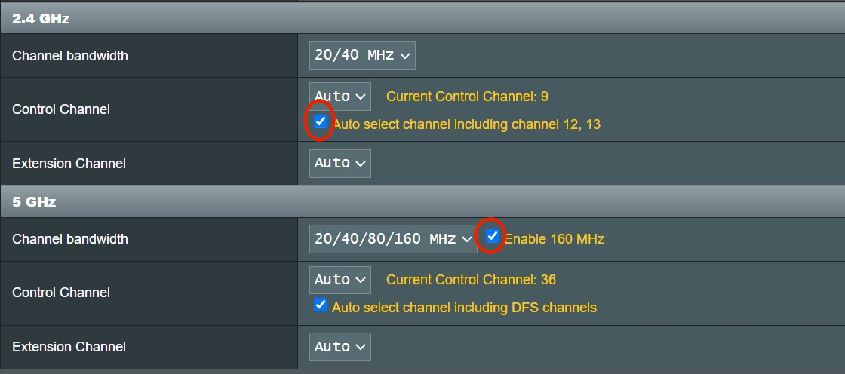Toggle the DFS channels auto-select checkbox
The width and height of the screenshot is (845, 374).
(x=321, y=305)
